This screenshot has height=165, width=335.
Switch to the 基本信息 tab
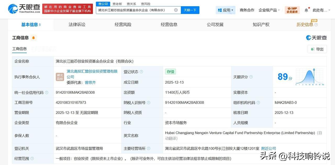click(31, 25)
